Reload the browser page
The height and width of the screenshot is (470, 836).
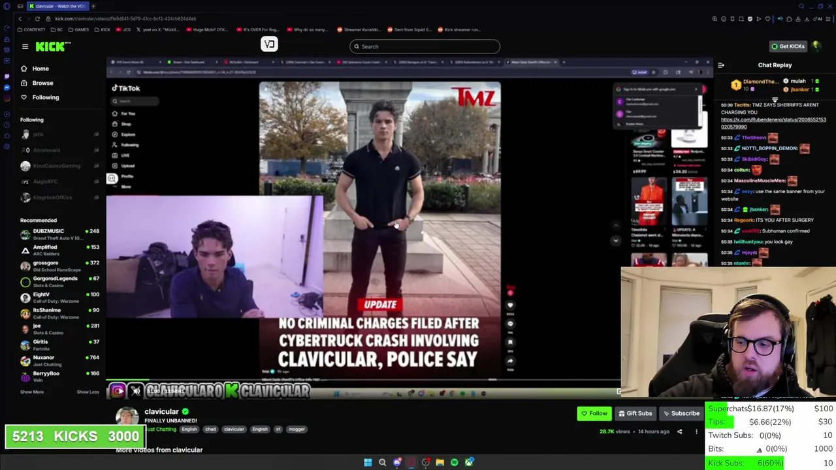click(37, 18)
